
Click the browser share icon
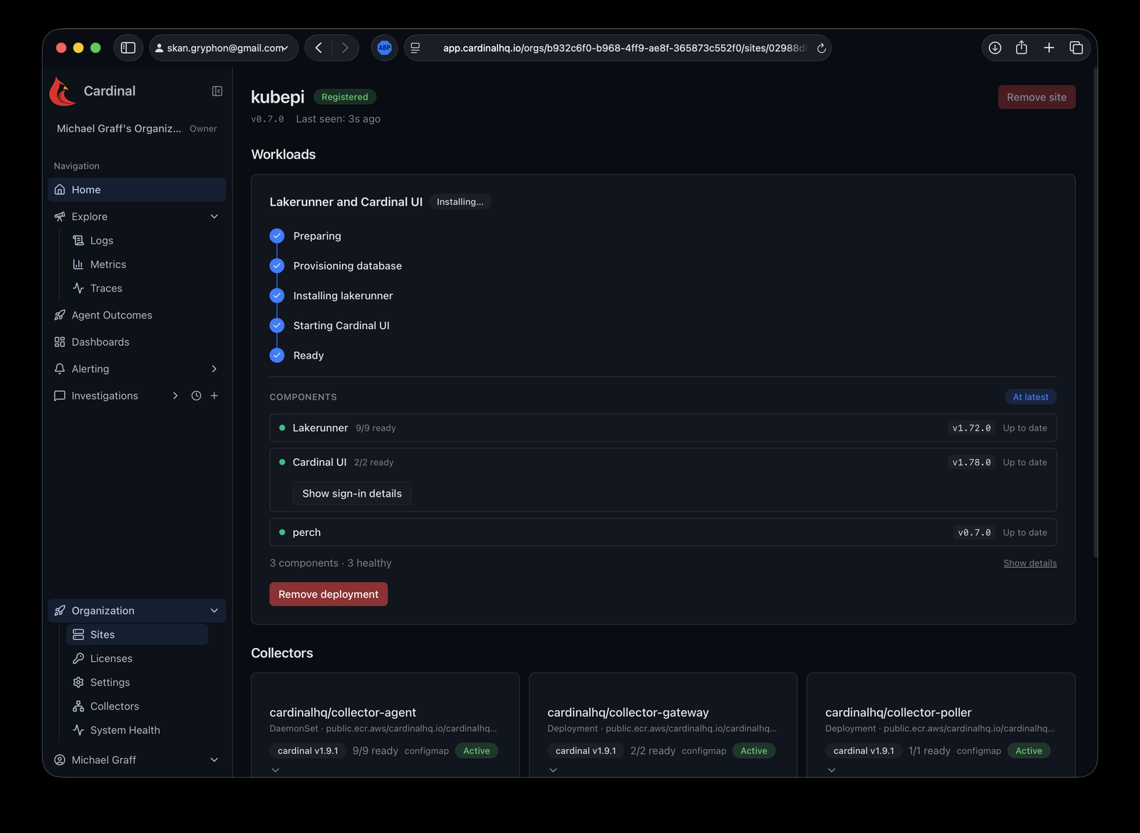[x=1022, y=48]
